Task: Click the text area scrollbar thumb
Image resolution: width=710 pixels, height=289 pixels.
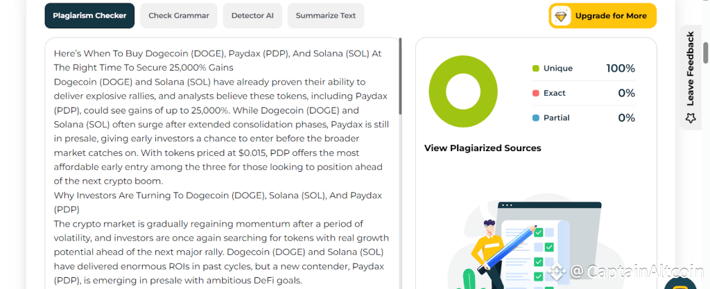Action: click(400, 76)
